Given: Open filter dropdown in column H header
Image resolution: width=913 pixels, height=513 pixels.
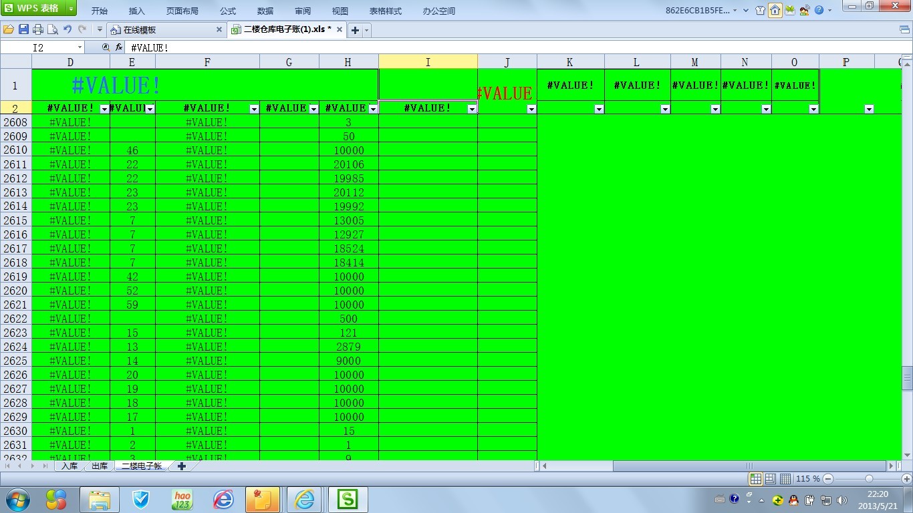Looking at the screenshot, I should [373, 109].
